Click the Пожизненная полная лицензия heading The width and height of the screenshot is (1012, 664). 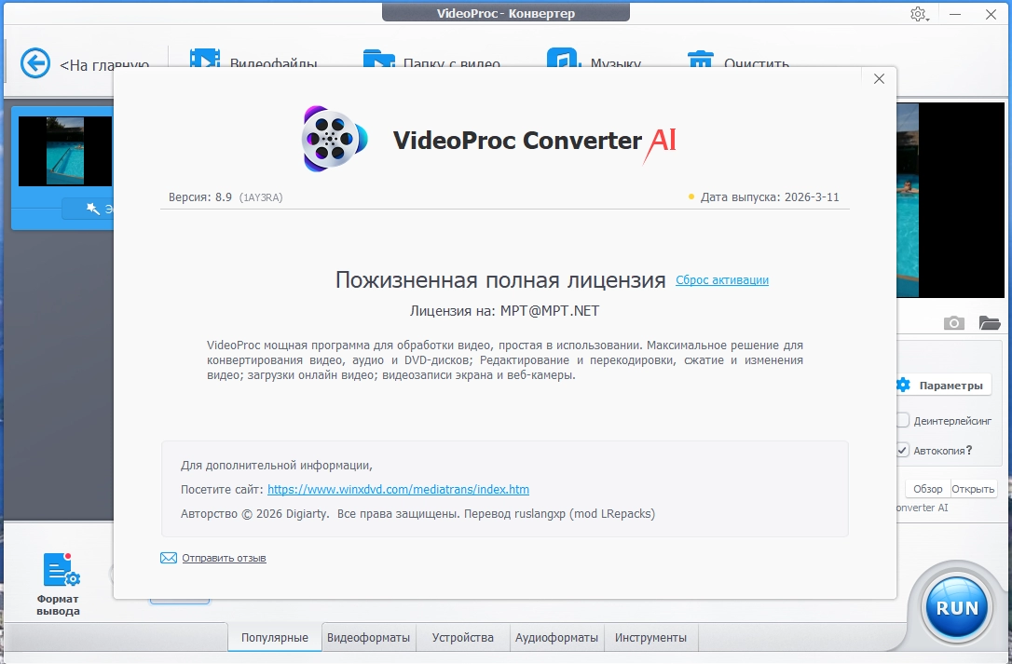(x=500, y=280)
